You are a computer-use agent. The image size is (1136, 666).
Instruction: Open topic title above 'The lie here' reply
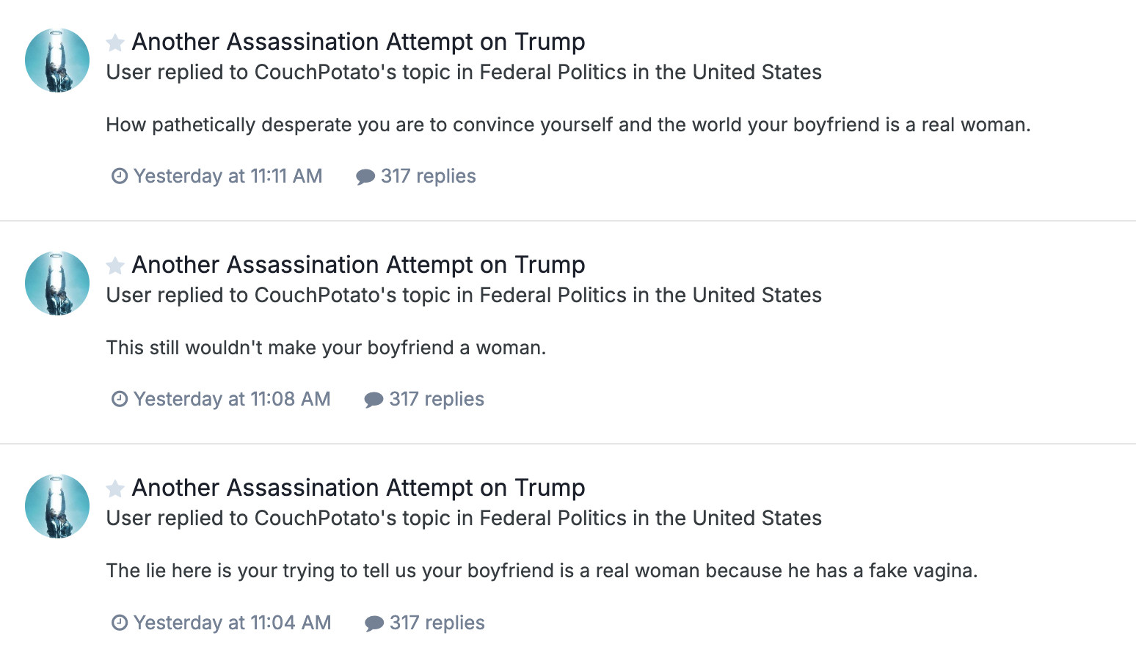pos(359,488)
